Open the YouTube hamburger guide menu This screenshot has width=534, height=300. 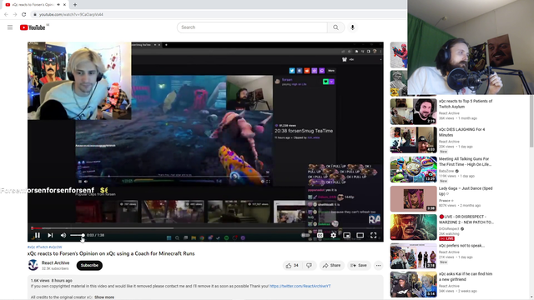point(10,27)
